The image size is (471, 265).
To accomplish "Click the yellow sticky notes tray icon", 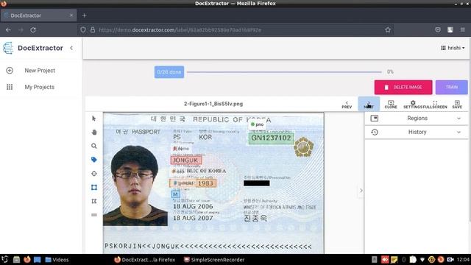I will point(394,260).
